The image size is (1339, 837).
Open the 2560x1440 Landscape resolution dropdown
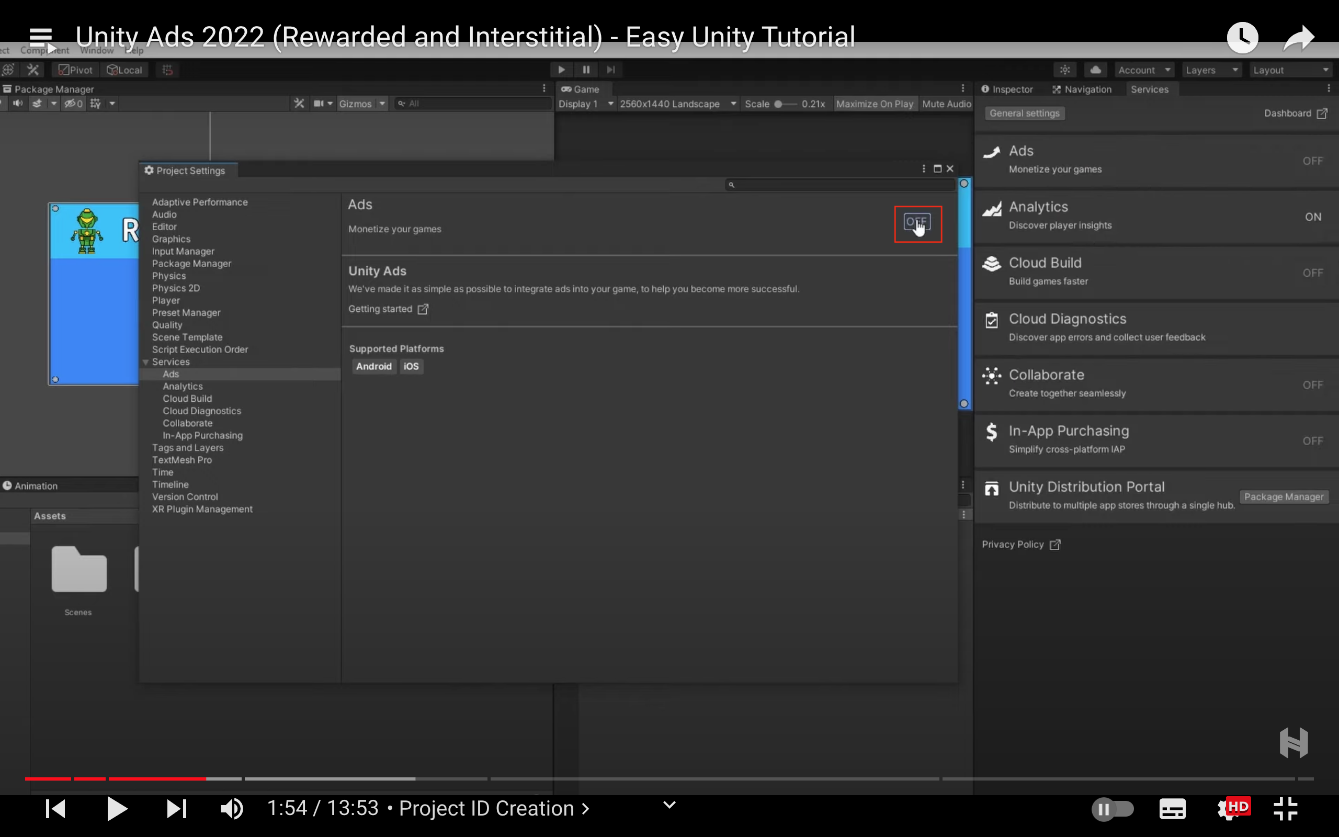[678, 104]
